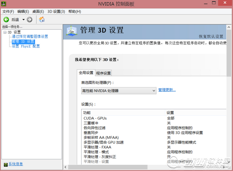Click 恢复默认设置 to restore defaults
The image size is (233, 171).
[211, 36]
